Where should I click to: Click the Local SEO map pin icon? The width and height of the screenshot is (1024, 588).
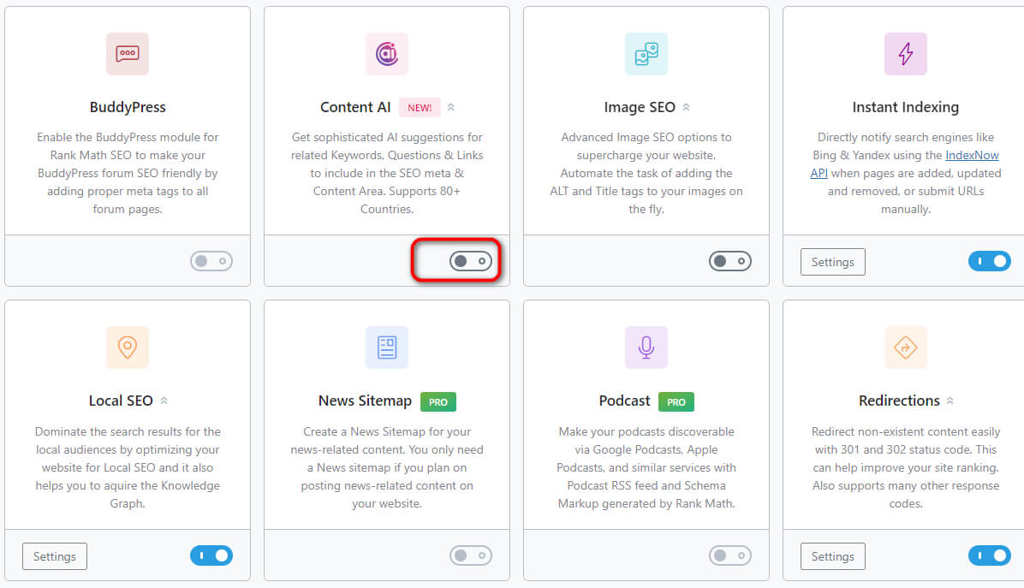[x=128, y=347]
